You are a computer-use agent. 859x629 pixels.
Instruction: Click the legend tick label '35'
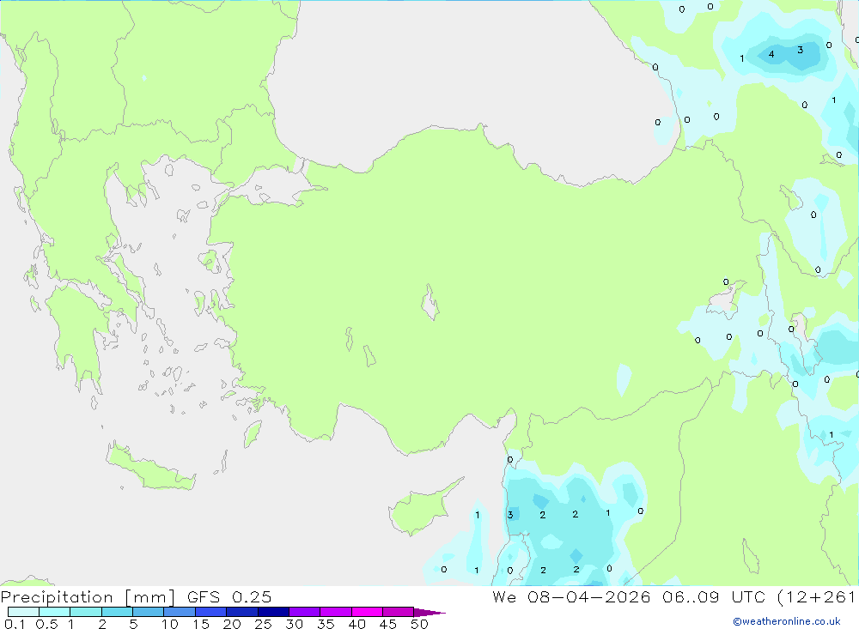point(326,624)
